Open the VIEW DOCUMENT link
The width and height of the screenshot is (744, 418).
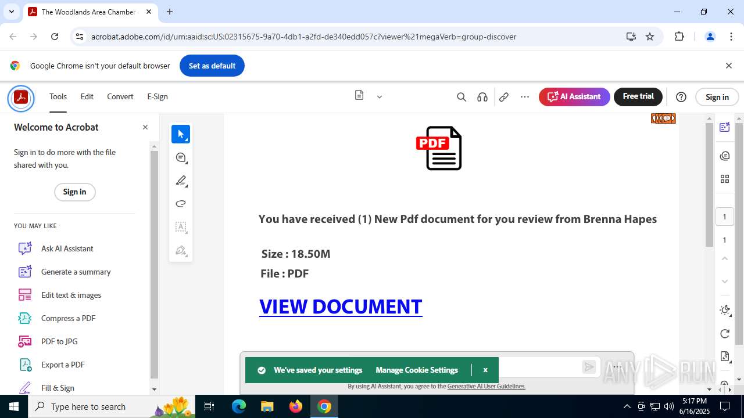(341, 307)
